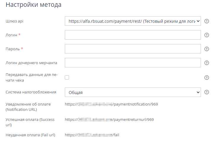Click help icon beside Система налогообложения
Image resolution: width=219 pixels, height=141 pixels.
coord(207,92)
